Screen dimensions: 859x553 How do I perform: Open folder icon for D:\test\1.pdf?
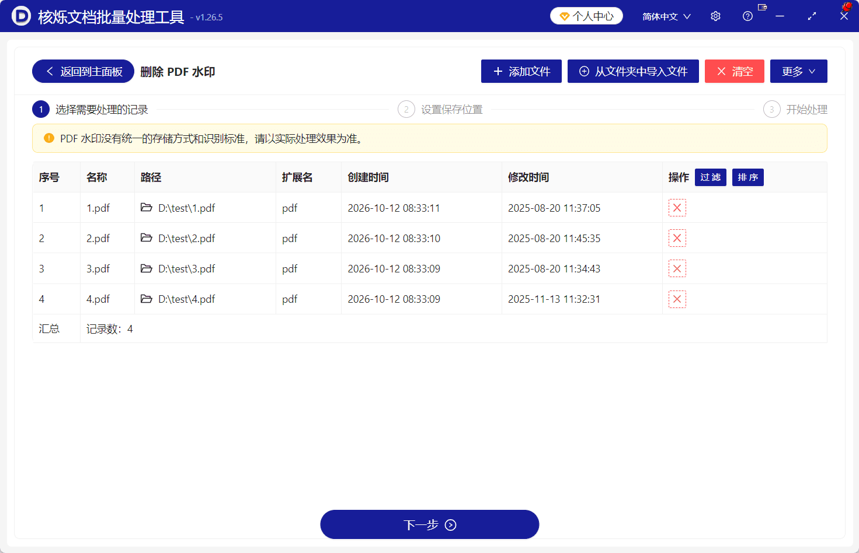click(x=147, y=208)
